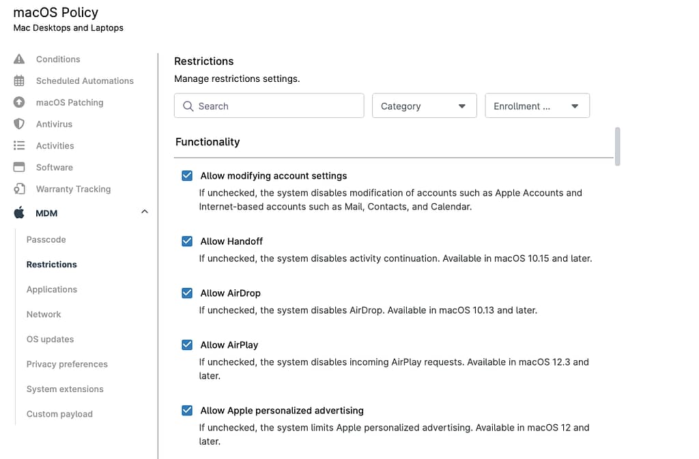Open macOS Patching via its circular icon

point(20,102)
